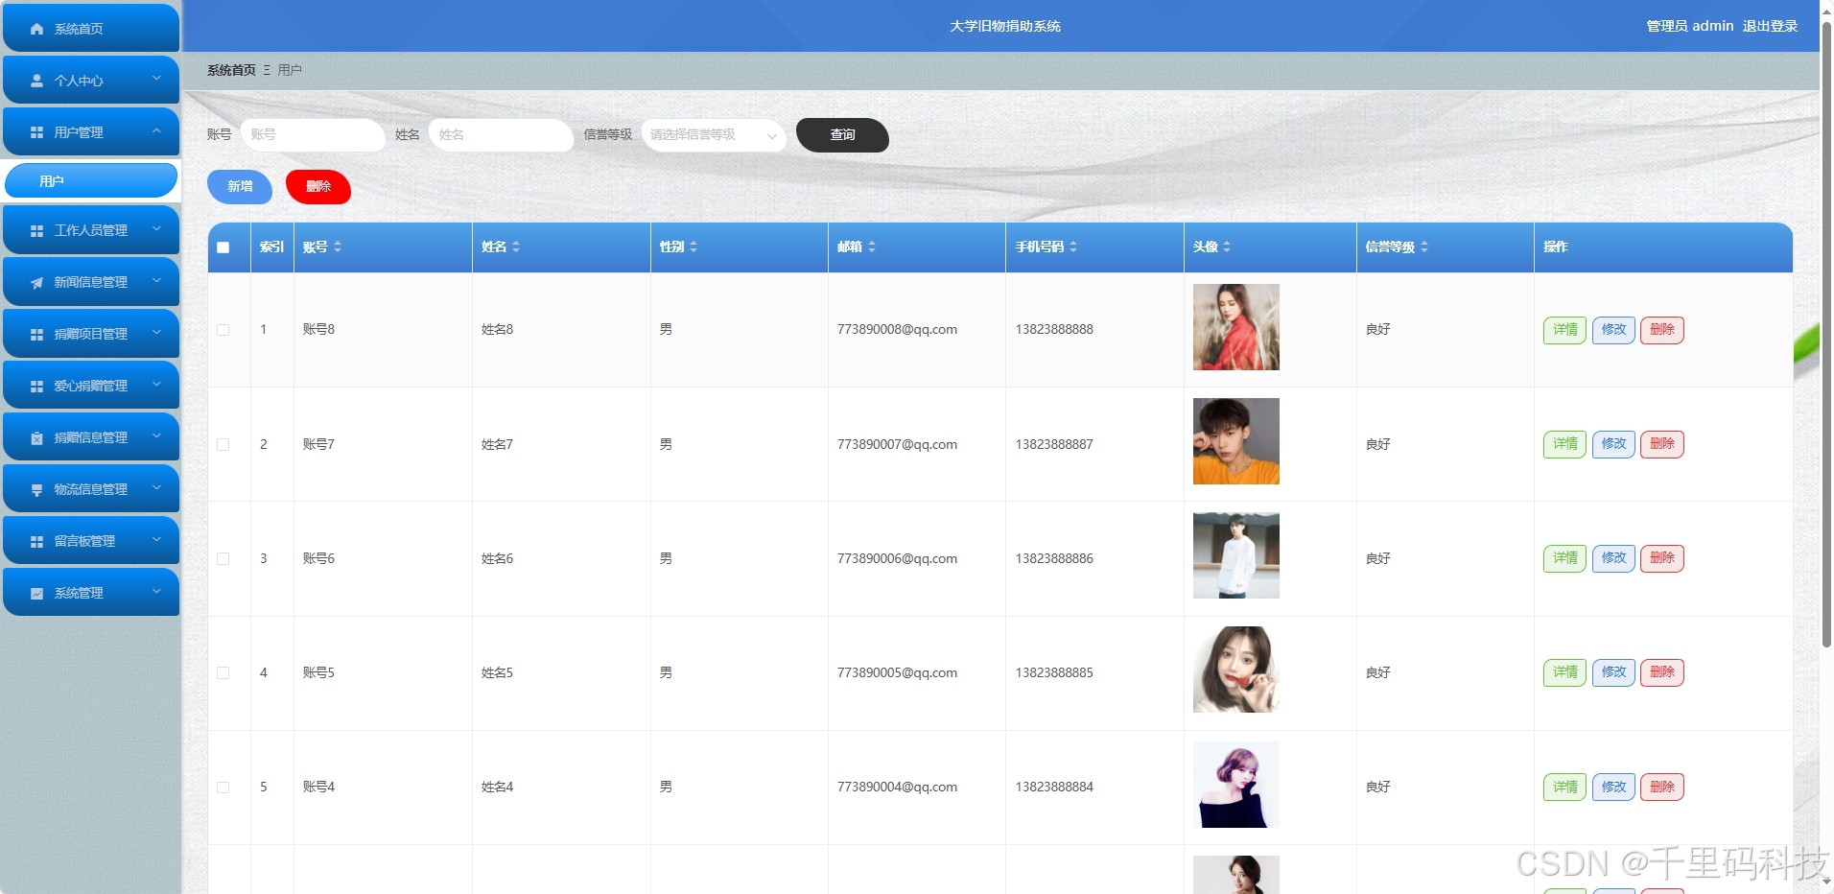
Task: Select the 用户 submenu item
Action: point(91,180)
